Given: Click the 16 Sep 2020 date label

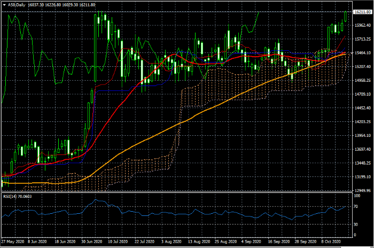Looking at the screenshot, I should click(x=279, y=242).
